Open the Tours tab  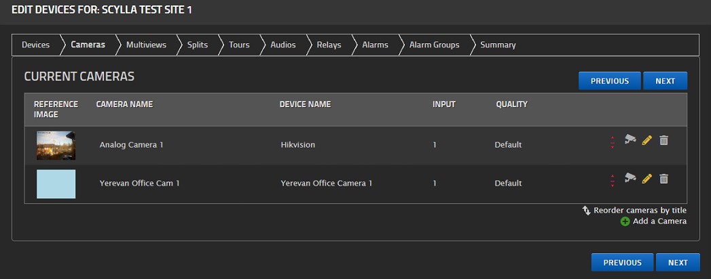[x=239, y=45]
